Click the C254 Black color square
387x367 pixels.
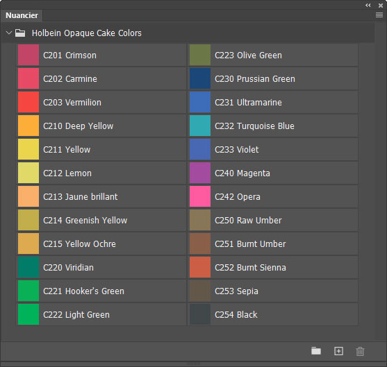(x=200, y=314)
